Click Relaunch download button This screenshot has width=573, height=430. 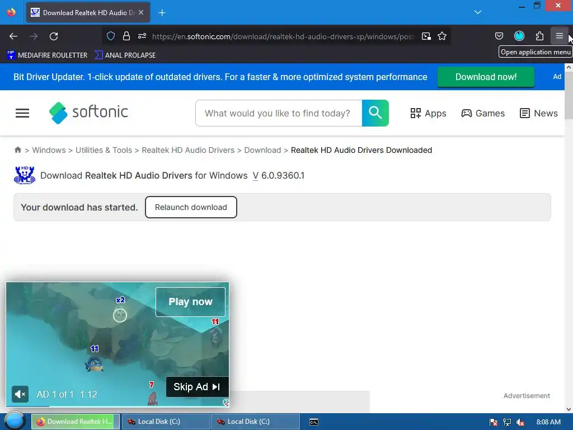(x=191, y=207)
